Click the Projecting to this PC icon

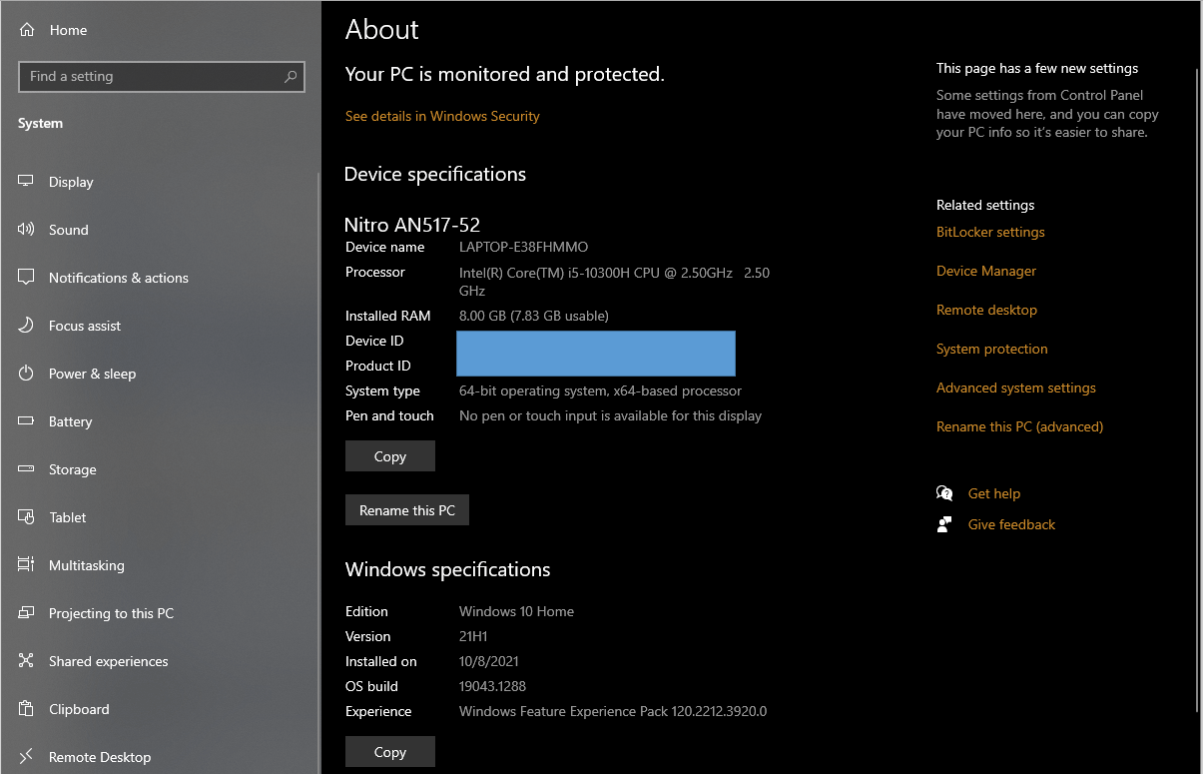tap(27, 613)
